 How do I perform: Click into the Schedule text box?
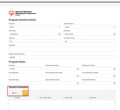pyautogui.click(x=62, y=49)
